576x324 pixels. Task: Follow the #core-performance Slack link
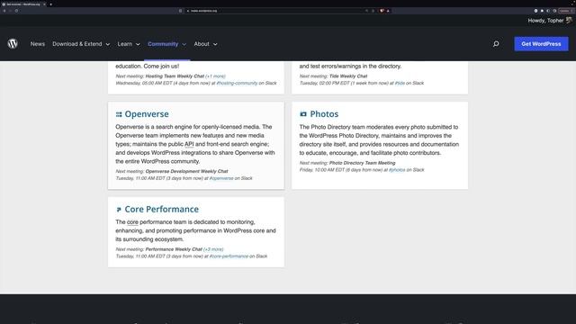(x=229, y=256)
